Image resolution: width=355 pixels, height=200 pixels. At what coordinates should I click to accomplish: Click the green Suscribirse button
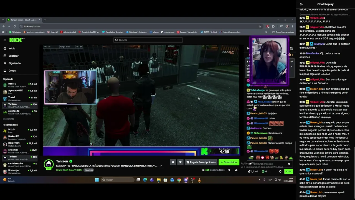tap(229, 162)
